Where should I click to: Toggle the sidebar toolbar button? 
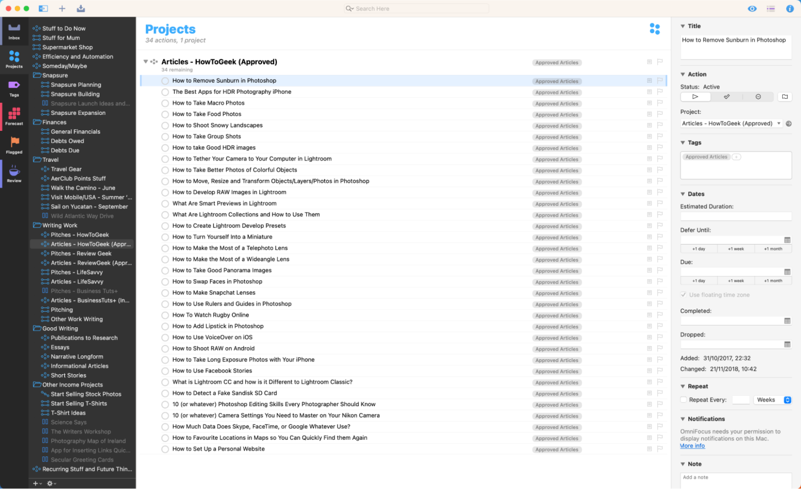(x=43, y=9)
